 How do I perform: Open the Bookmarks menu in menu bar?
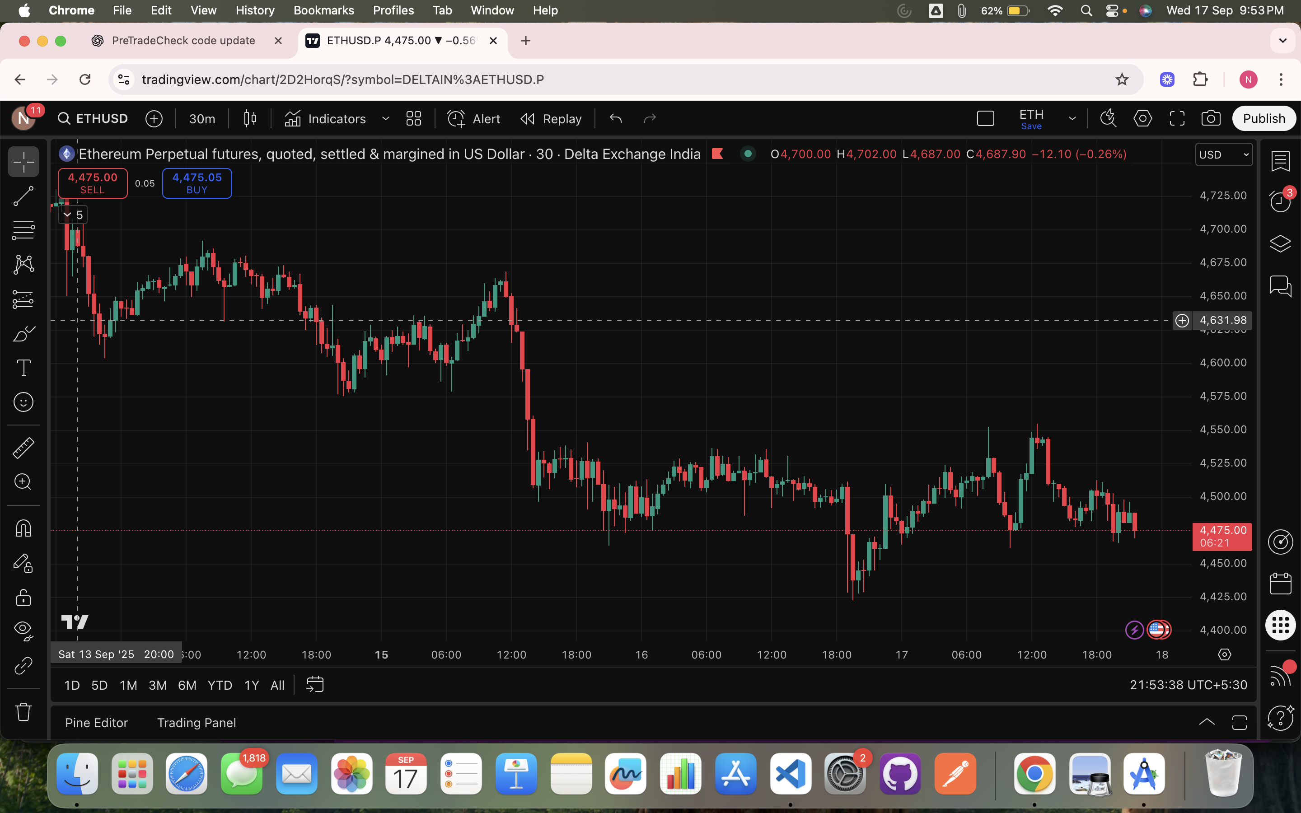(323, 10)
